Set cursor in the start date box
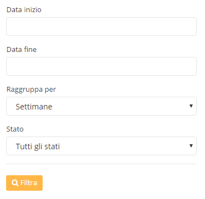The image size is (205, 199). 101,27
